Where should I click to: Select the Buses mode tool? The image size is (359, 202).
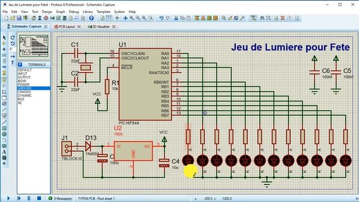[x=4, y=67]
